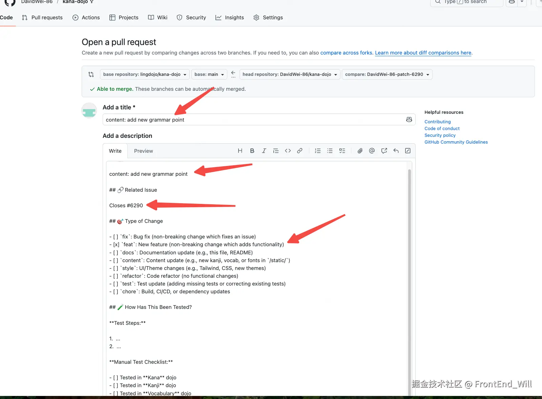Open the Pull requests tab

(42, 18)
